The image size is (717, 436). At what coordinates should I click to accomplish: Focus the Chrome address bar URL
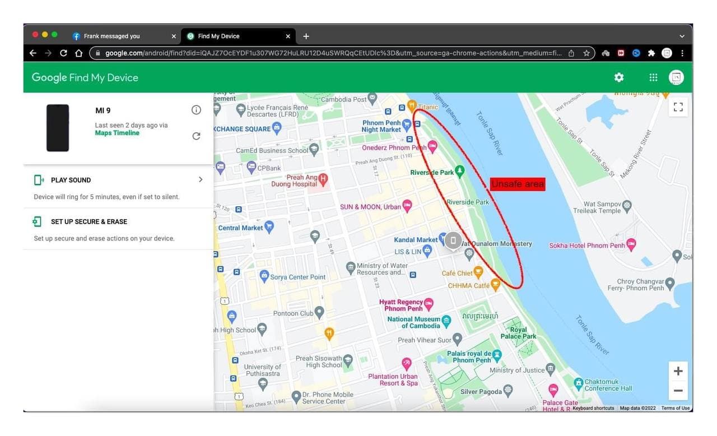333,53
